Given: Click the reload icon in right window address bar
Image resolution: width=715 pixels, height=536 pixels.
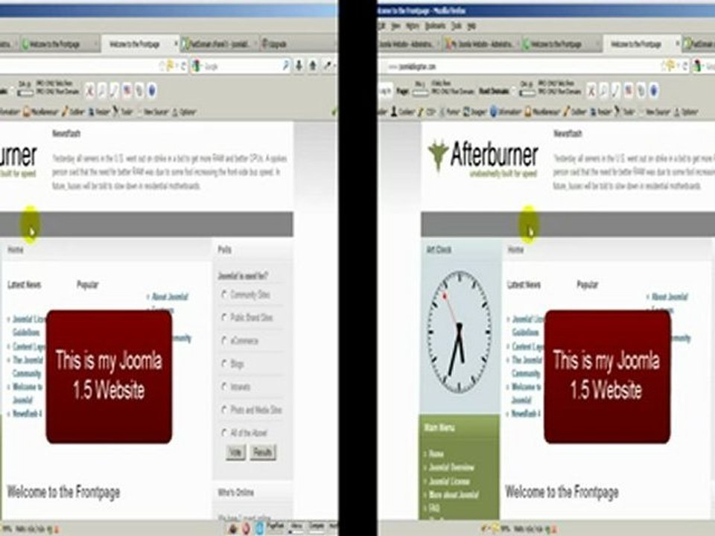Looking at the screenshot, I should coord(684,66).
